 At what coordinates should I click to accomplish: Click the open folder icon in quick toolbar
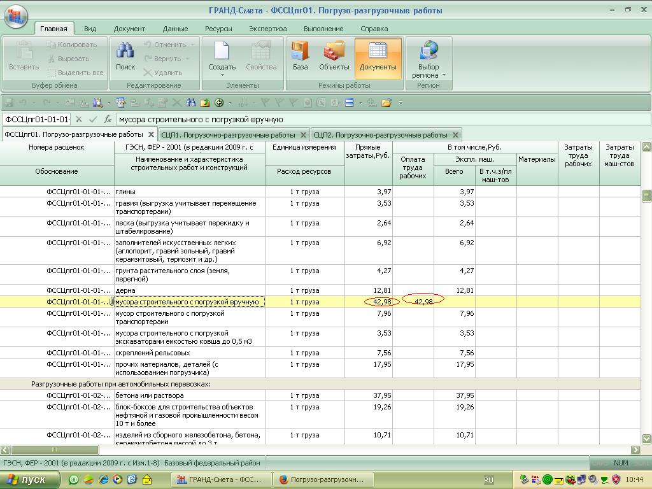click(x=386, y=103)
